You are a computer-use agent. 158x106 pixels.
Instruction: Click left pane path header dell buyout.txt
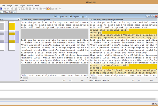tap(54, 20)
